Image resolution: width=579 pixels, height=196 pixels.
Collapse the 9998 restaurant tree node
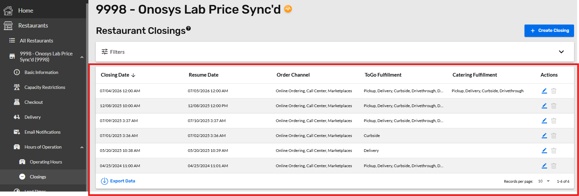tap(82, 57)
